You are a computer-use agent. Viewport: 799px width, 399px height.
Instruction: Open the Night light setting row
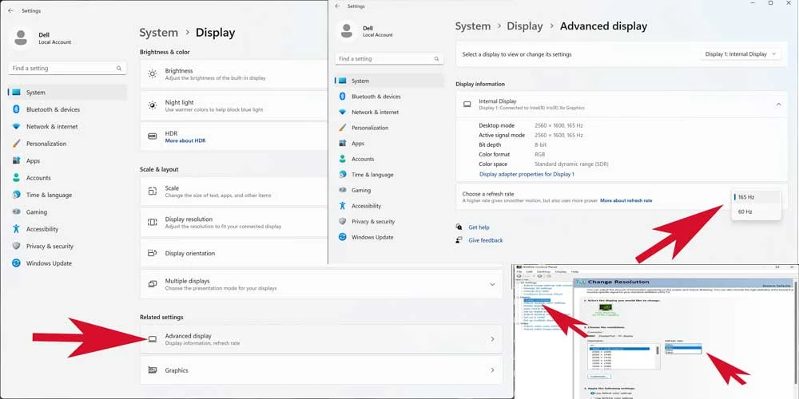click(x=233, y=105)
